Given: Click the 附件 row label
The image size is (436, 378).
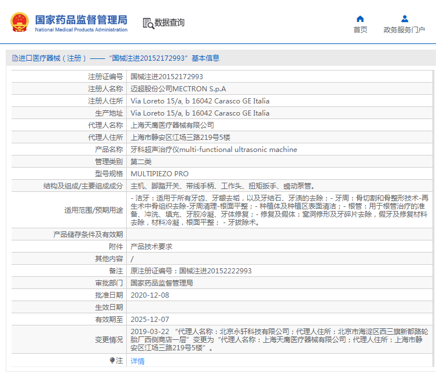Looking at the screenshot, I should (x=116, y=246).
